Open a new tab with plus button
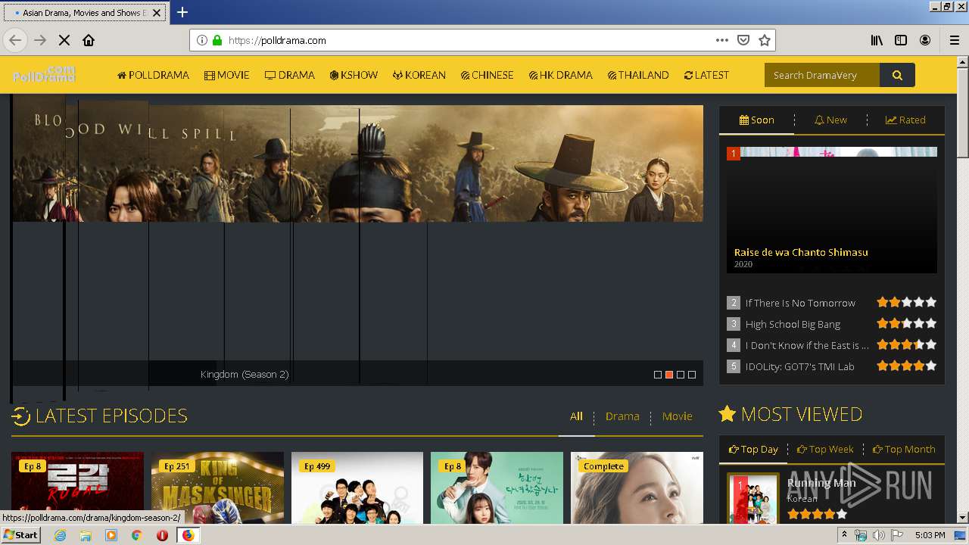 [x=182, y=12]
